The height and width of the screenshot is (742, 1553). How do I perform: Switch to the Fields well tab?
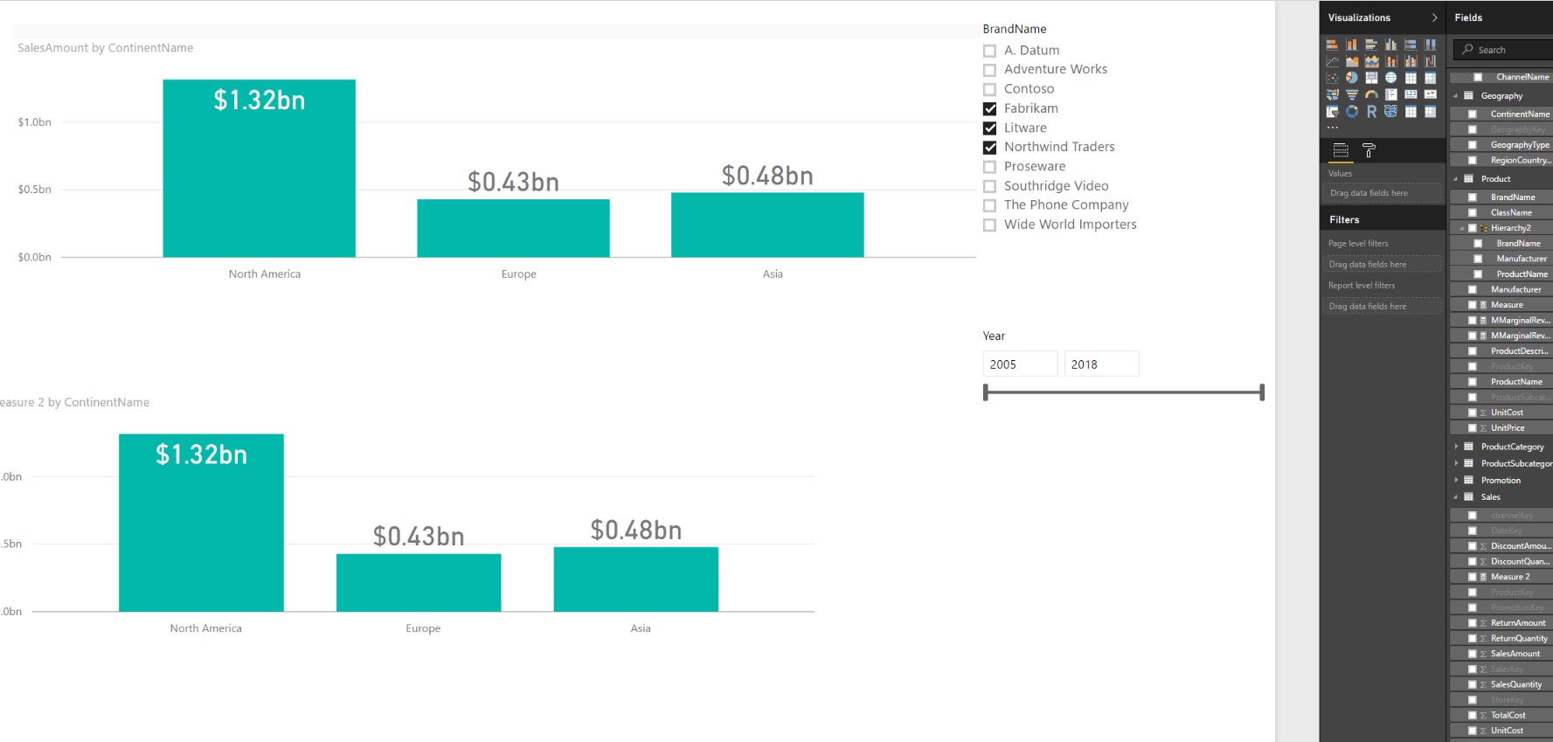1341,150
